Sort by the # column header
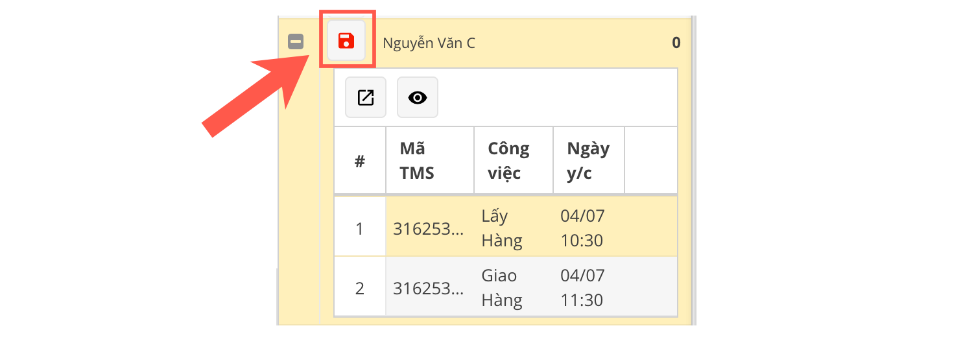974x341 pixels. 360,161
